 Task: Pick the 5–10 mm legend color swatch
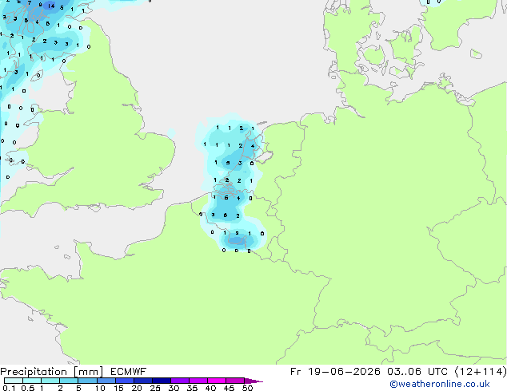87,381
